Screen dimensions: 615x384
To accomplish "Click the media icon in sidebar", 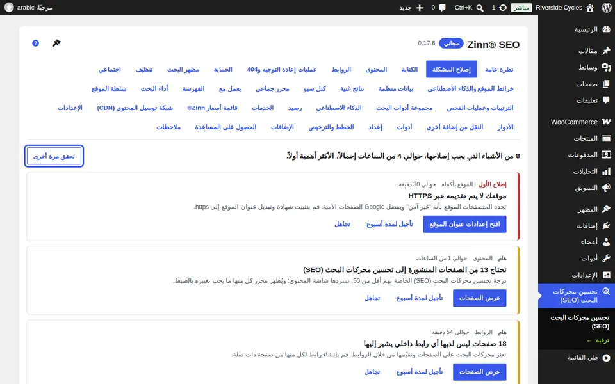I will click(607, 67).
